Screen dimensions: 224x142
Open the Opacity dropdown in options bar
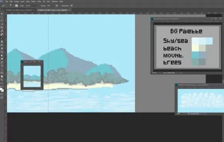pyautogui.click(x=50, y=6)
